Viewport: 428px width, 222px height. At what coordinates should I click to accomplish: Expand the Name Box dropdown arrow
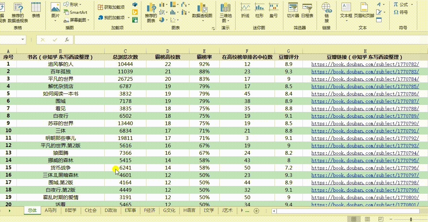pos(23,40)
